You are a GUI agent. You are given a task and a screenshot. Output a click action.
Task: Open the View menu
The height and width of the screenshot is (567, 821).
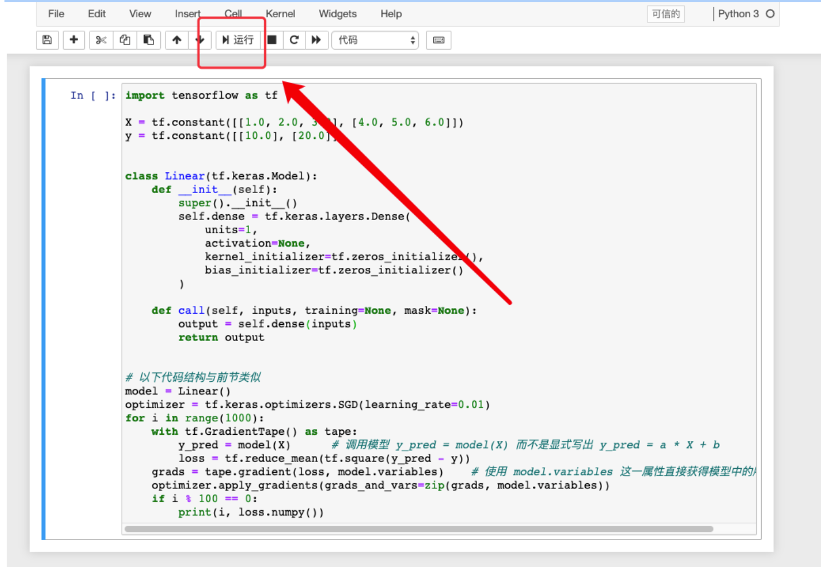click(140, 14)
